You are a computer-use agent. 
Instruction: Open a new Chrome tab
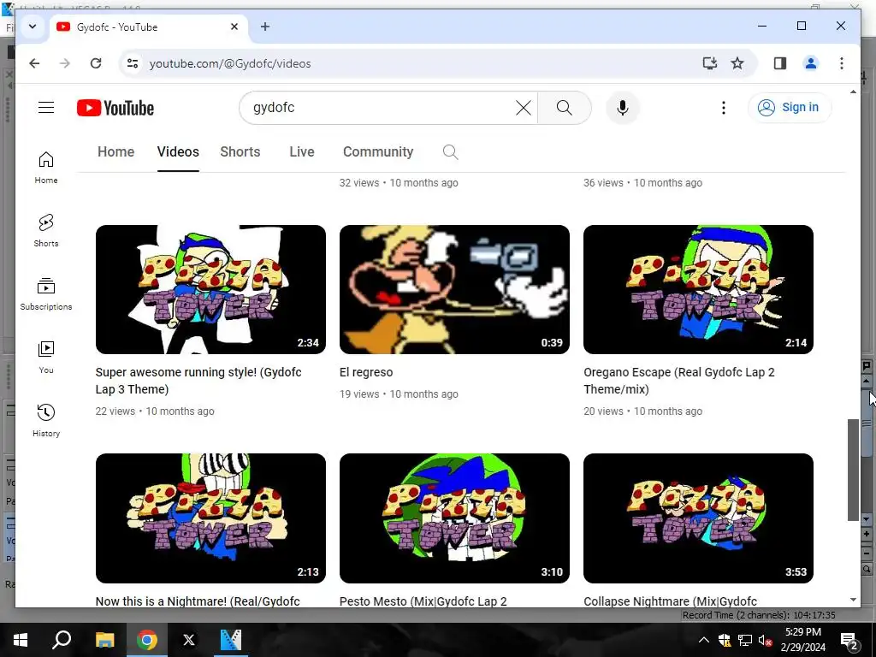(x=265, y=27)
